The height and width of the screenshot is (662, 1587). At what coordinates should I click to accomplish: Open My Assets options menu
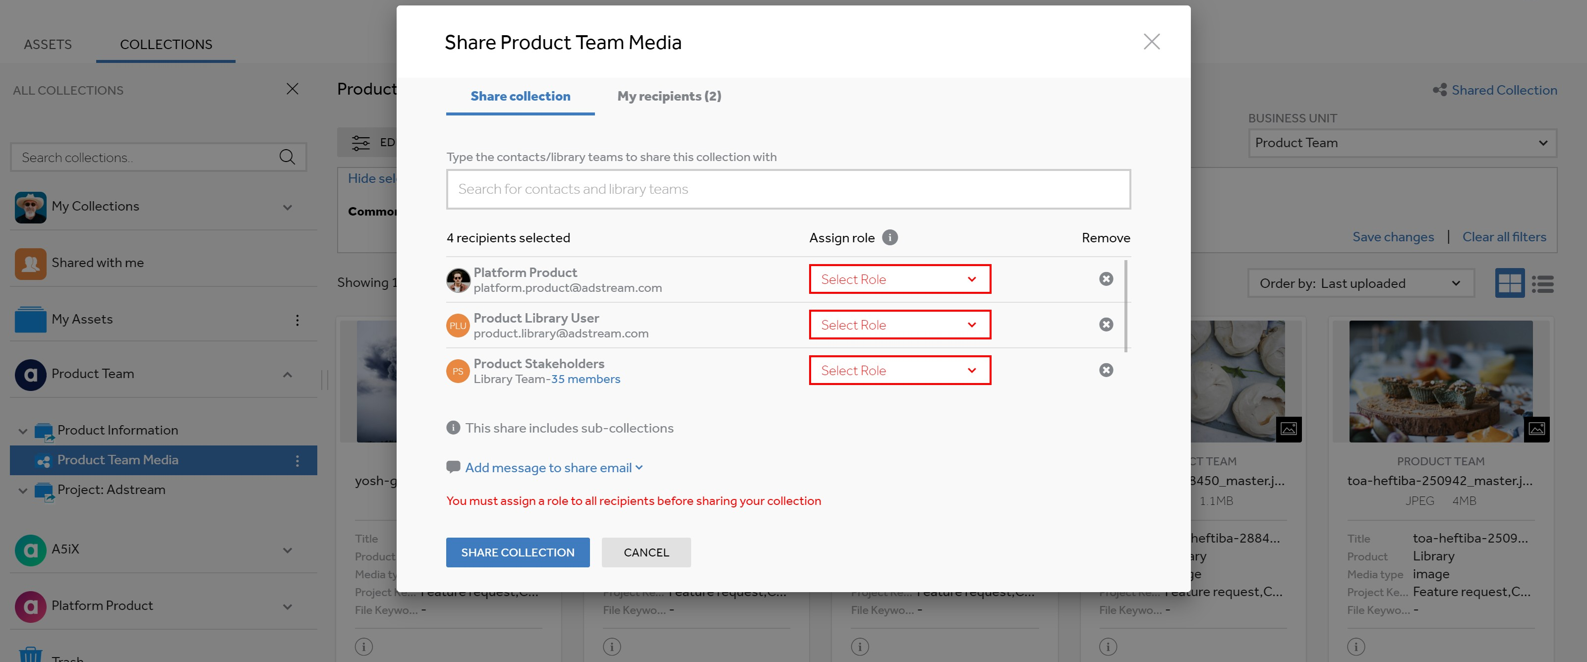click(x=297, y=320)
